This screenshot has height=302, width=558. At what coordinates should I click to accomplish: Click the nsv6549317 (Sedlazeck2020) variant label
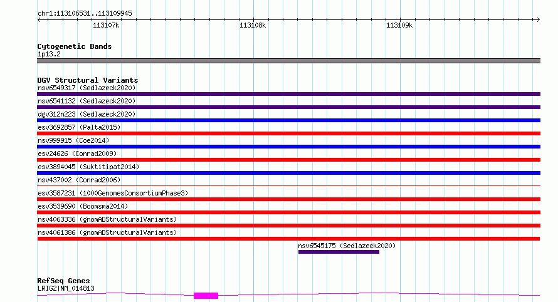click(x=87, y=88)
